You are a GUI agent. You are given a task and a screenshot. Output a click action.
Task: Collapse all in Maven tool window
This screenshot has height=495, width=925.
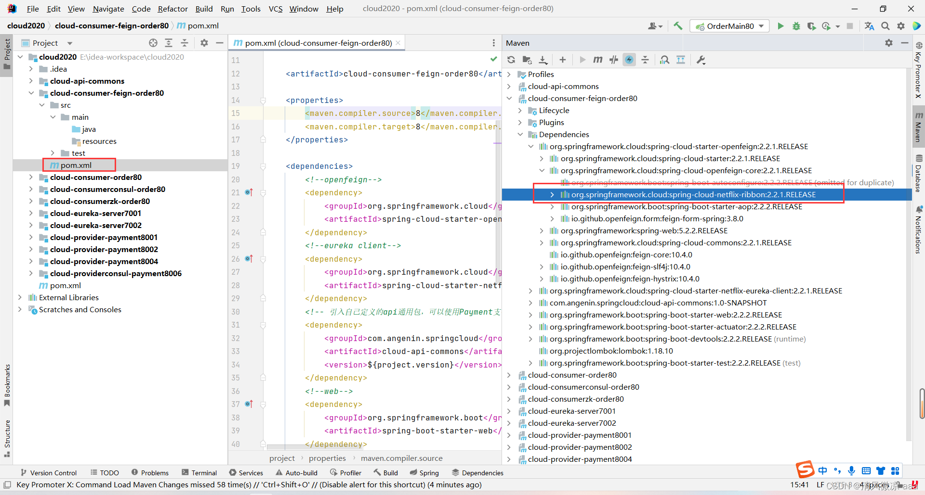[x=645, y=60]
